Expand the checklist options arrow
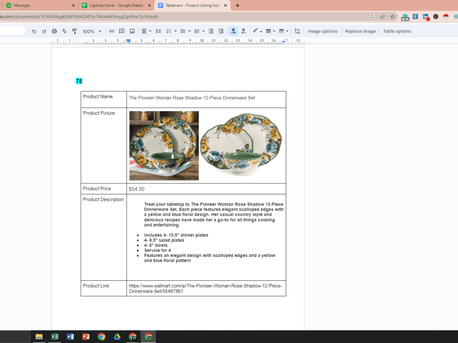The height and width of the screenshot is (343, 458). pos(175,31)
